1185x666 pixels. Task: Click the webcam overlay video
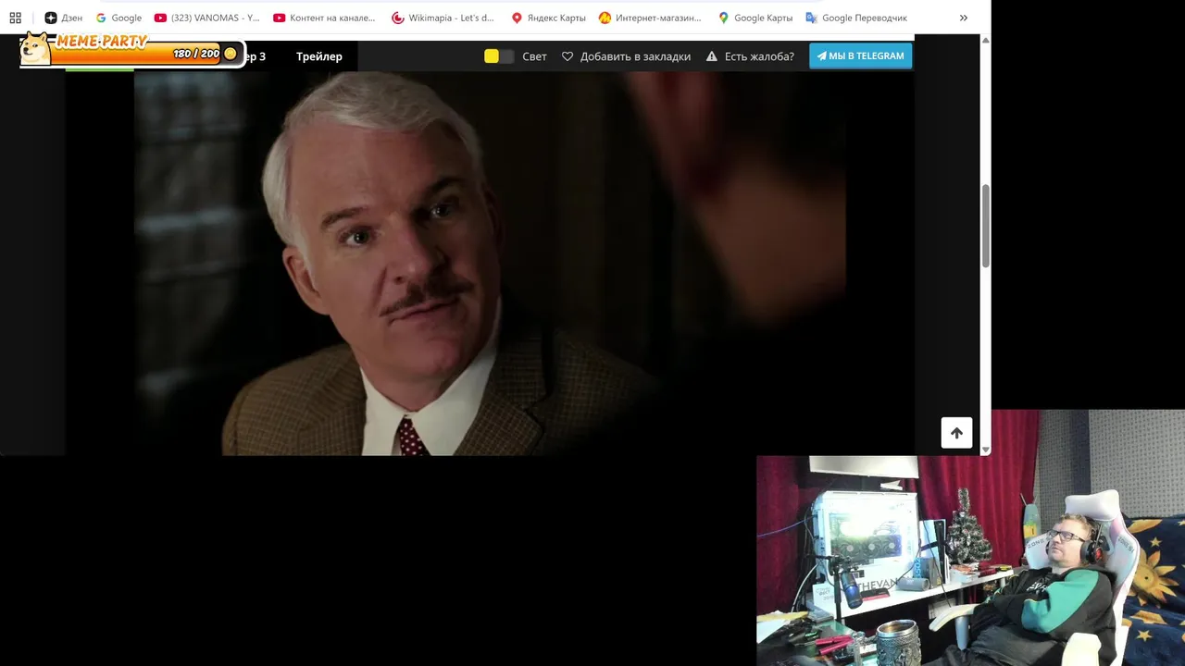point(970,538)
